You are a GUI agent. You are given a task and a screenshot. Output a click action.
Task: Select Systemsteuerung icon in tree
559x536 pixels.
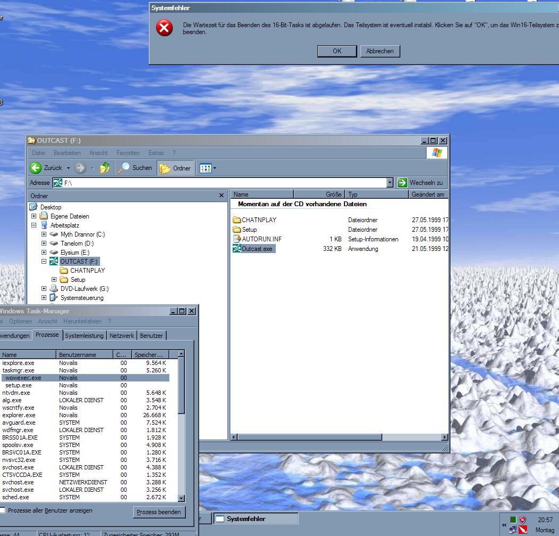pyautogui.click(x=54, y=297)
